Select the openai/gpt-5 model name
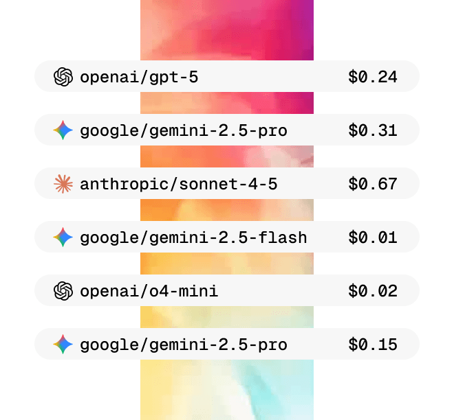 (x=139, y=77)
